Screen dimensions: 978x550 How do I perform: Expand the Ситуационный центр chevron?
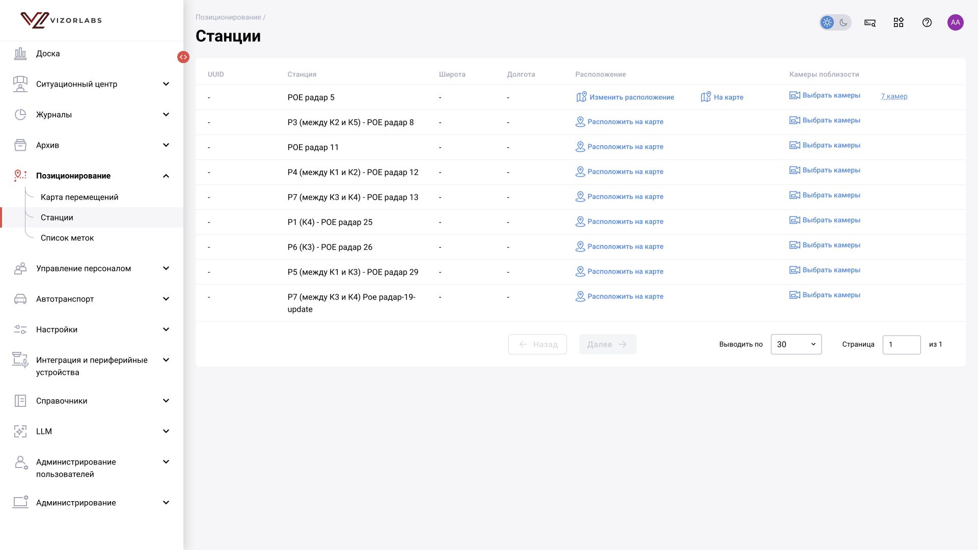(x=166, y=84)
